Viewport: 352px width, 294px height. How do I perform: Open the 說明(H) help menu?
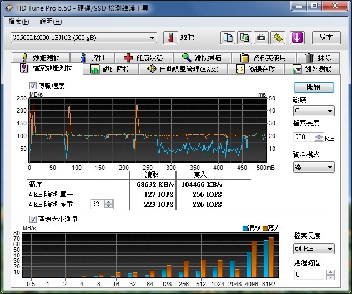pyautogui.click(x=51, y=22)
